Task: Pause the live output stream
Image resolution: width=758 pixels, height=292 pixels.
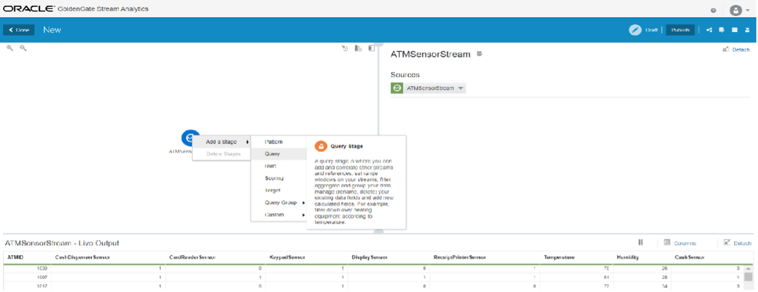Action: (641, 243)
